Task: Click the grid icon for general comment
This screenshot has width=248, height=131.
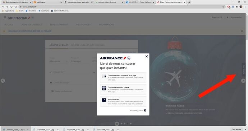Action: tap(104, 88)
